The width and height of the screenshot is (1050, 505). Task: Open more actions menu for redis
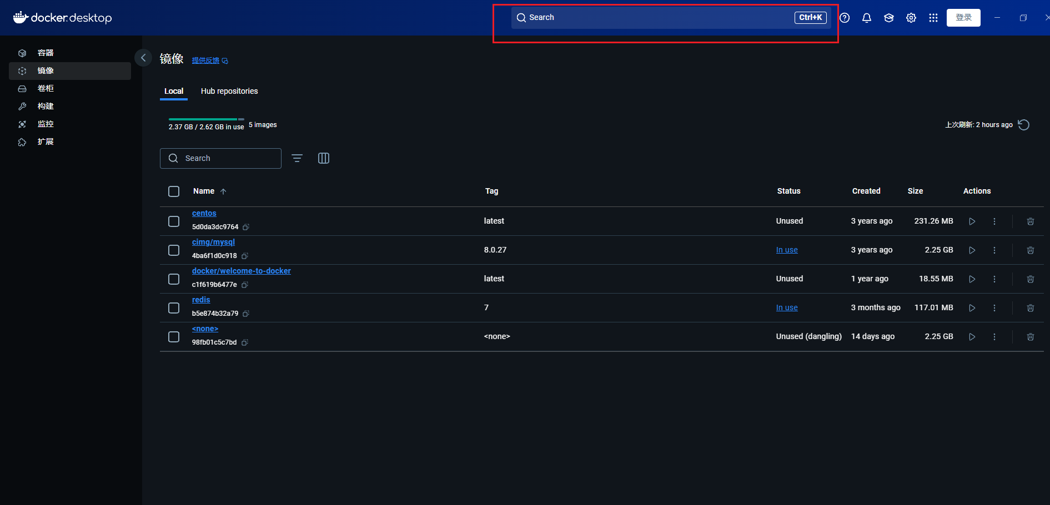tap(994, 308)
